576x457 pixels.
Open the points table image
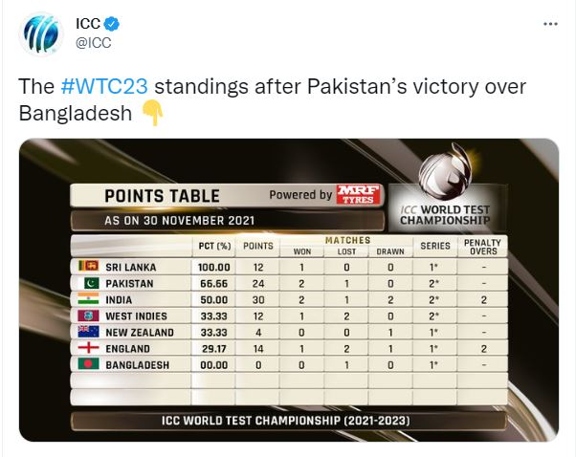289,290
